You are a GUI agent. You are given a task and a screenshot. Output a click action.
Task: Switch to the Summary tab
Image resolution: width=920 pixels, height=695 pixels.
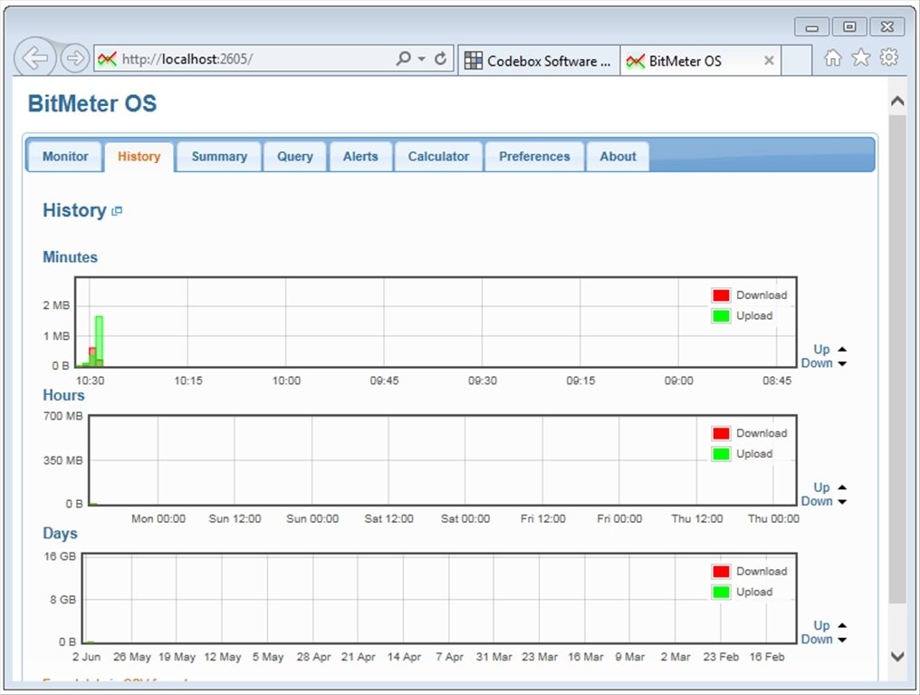(x=219, y=157)
